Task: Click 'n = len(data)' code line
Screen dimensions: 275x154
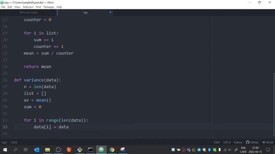Action: [40, 87]
